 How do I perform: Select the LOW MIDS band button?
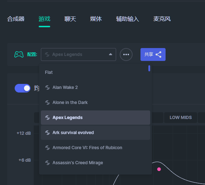(181, 118)
